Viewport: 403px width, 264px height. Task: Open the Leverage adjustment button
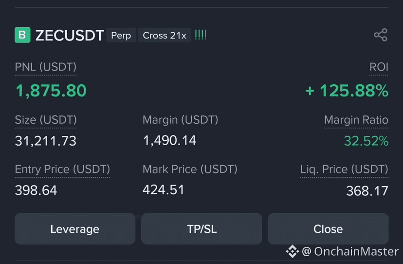tap(75, 229)
